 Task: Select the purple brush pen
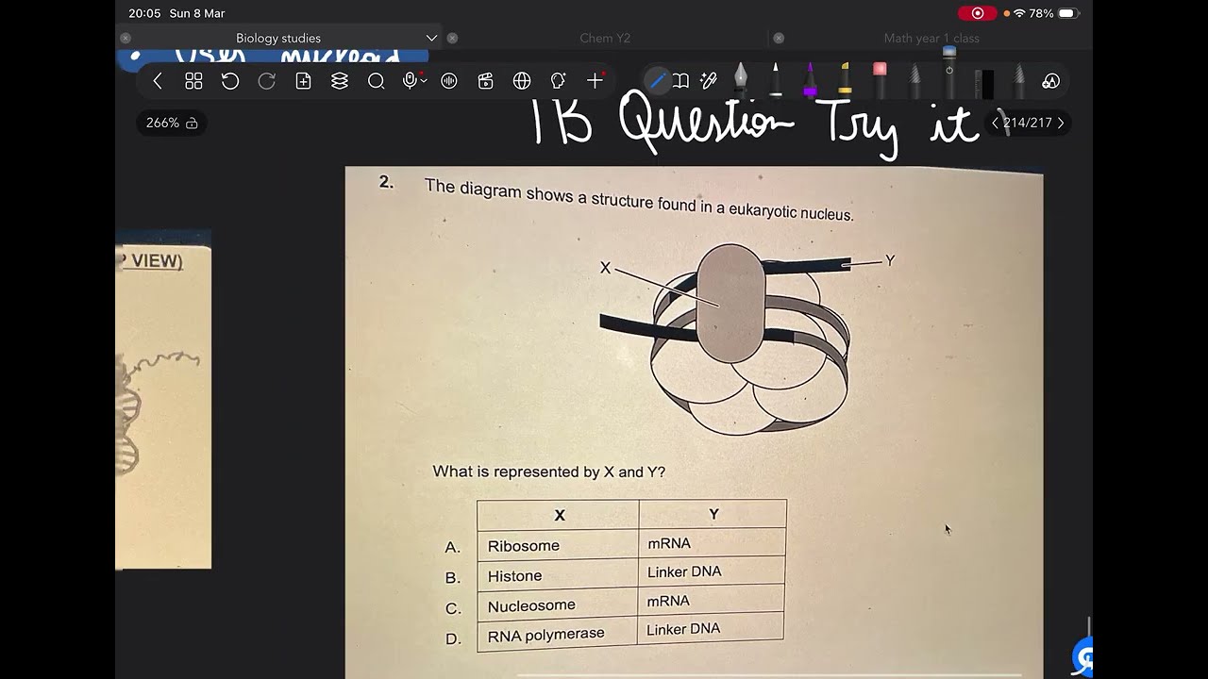click(x=811, y=80)
